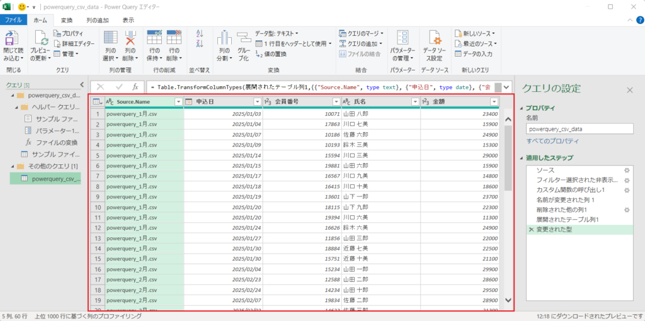Open データ型: テキスト dropdown
The width and height of the screenshot is (645, 321).
coord(277,33)
